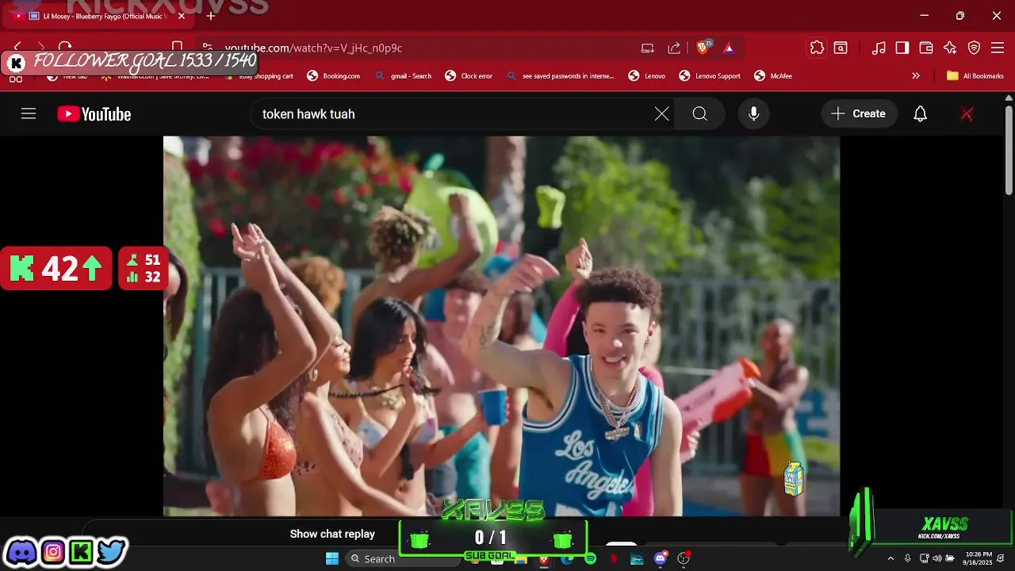Click the Windows taskbar Search box
Screen dimensions: 1015x571
pyautogui.click(x=403, y=559)
